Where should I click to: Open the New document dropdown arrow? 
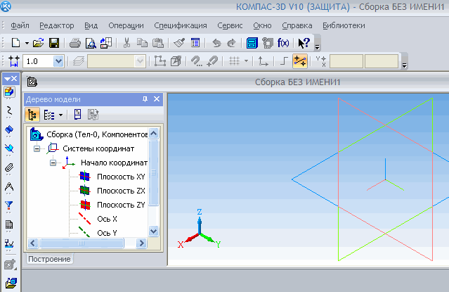pyautogui.click(x=27, y=44)
